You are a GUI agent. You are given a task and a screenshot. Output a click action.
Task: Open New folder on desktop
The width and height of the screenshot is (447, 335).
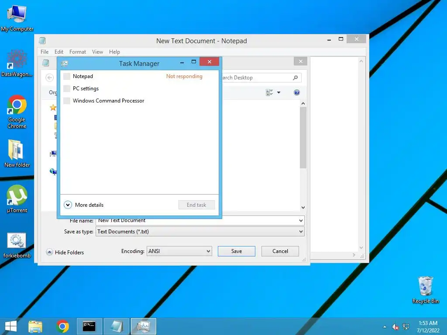[x=17, y=154]
